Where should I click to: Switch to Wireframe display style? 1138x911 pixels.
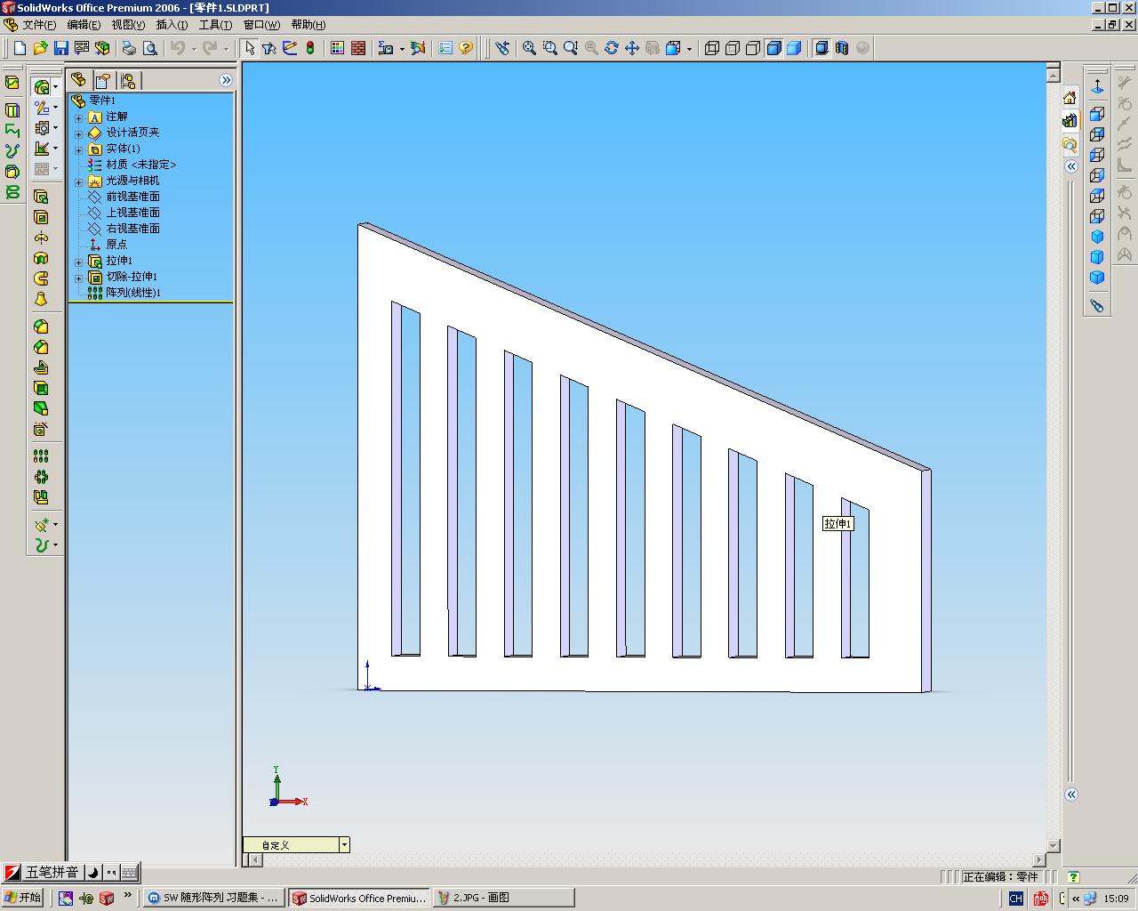(x=712, y=48)
